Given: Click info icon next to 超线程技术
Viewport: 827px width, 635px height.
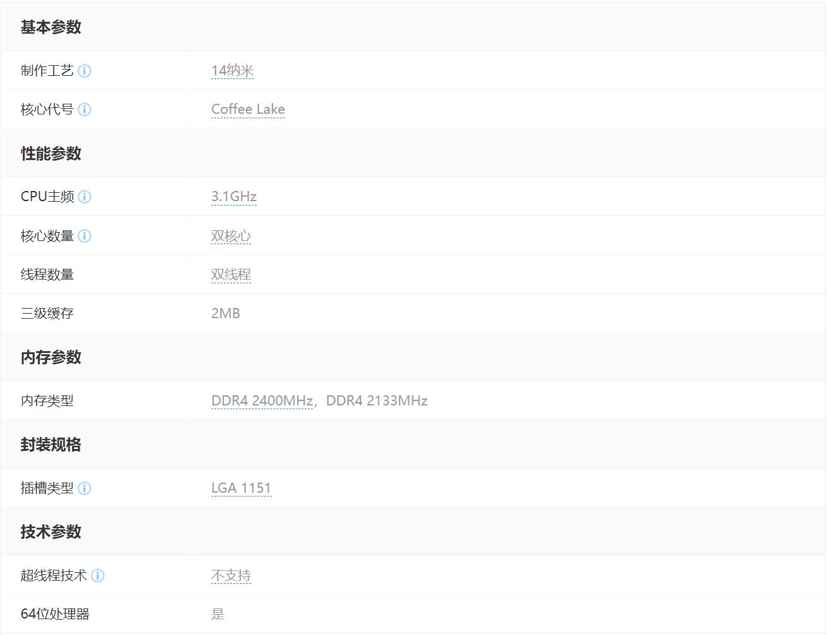Looking at the screenshot, I should click(97, 576).
